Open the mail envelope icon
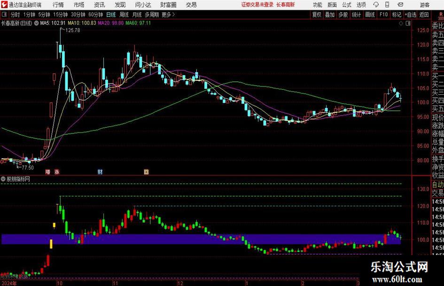Viewport: 444px width, 286px height. (x=400, y=5)
